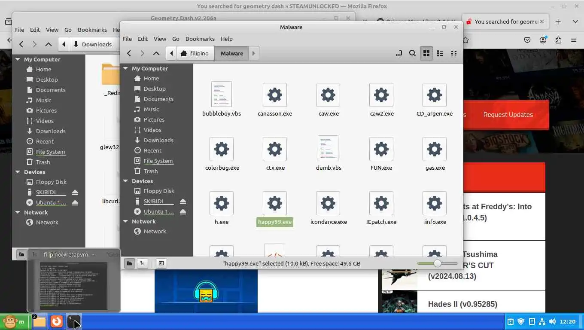Click Downloads path button in back window

(x=92, y=44)
